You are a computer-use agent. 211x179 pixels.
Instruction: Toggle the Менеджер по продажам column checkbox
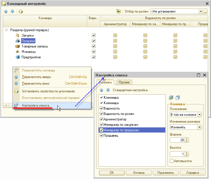[101, 130]
